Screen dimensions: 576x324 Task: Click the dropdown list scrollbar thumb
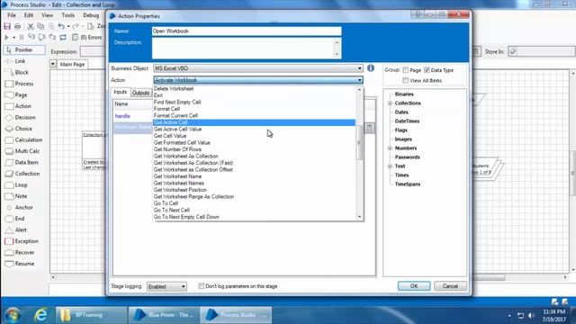(x=360, y=143)
